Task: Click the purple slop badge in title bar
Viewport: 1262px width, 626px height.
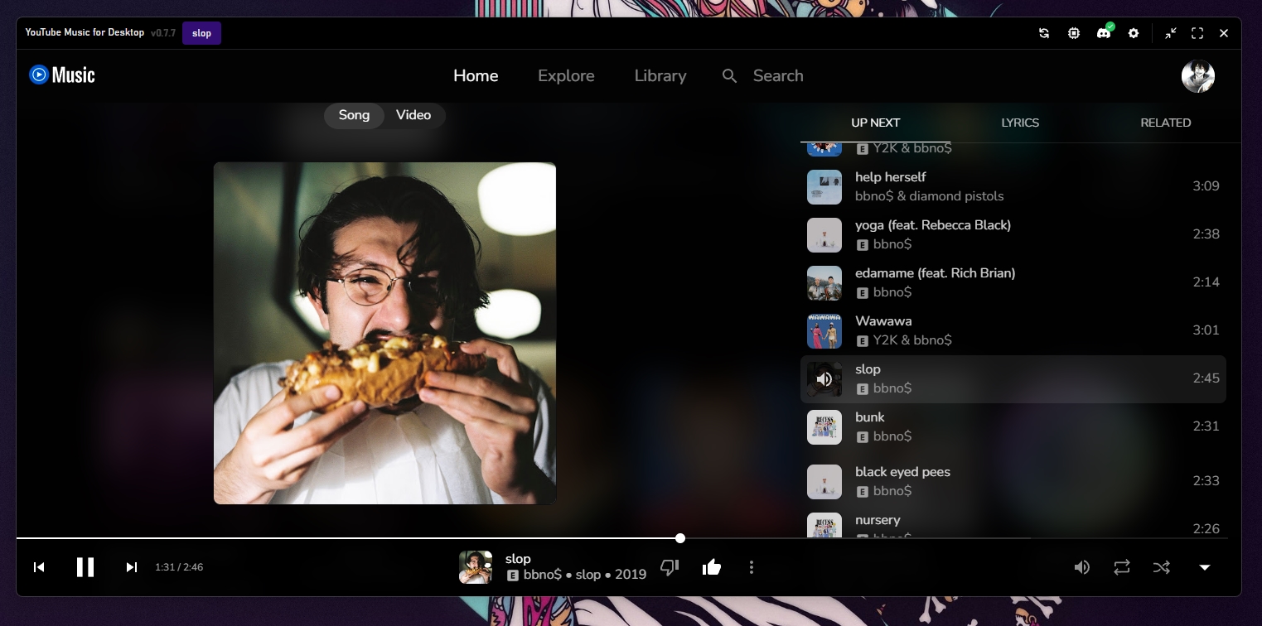Action: [201, 33]
